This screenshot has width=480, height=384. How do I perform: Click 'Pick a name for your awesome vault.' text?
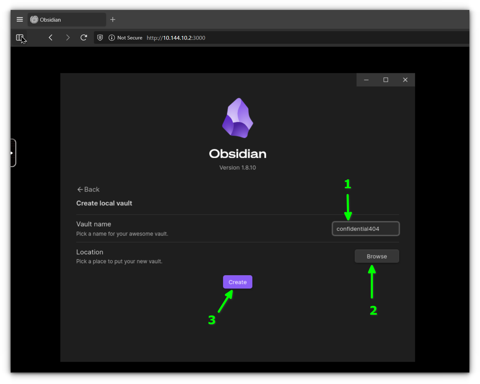[122, 234]
